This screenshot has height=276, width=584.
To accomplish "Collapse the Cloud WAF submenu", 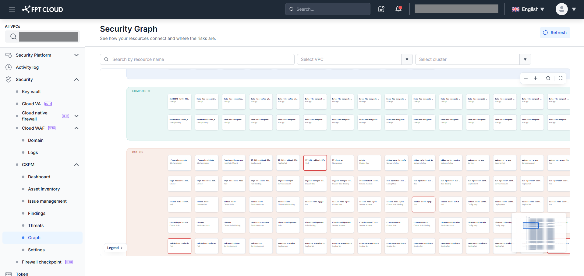I will [x=76, y=128].
